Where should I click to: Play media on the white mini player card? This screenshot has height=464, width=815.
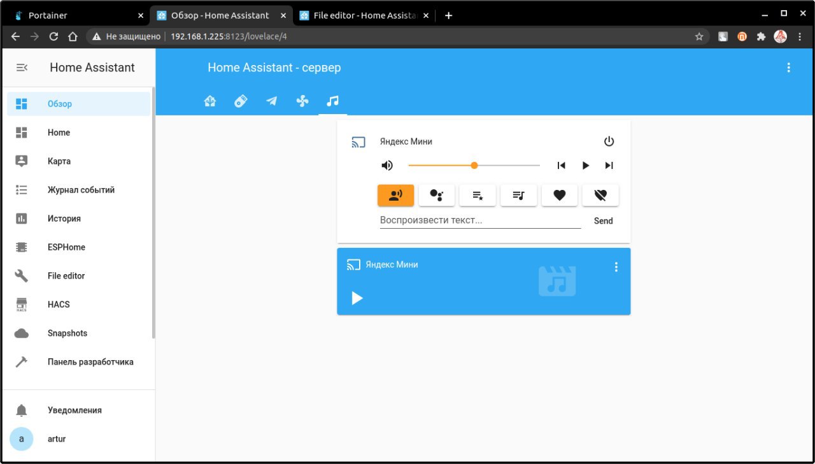(585, 166)
